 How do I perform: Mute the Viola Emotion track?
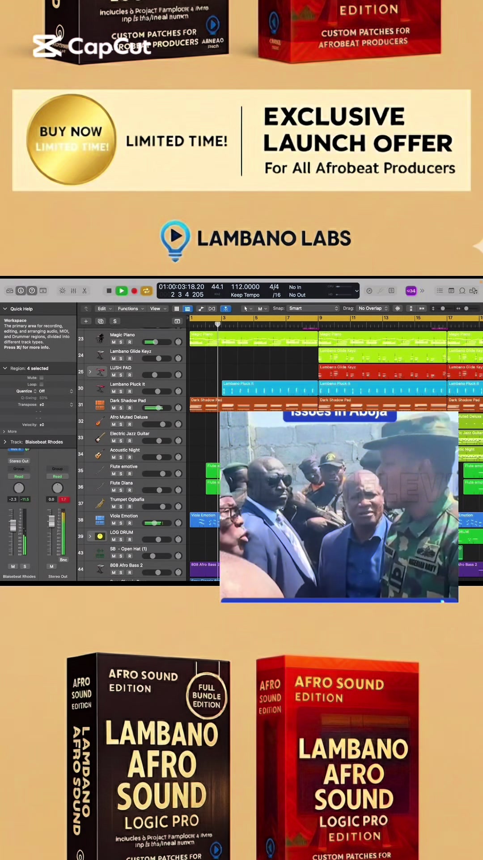[x=114, y=523]
